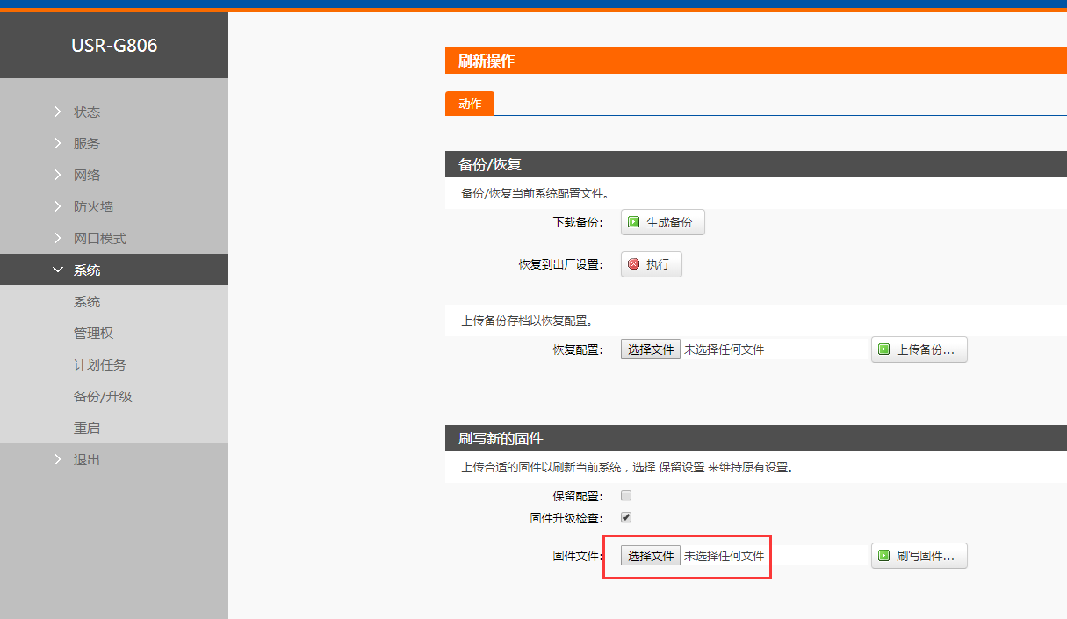The height and width of the screenshot is (619, 1067).
Task: Click green icon on 刷写固件 button
Action: [x=884, y=556]
